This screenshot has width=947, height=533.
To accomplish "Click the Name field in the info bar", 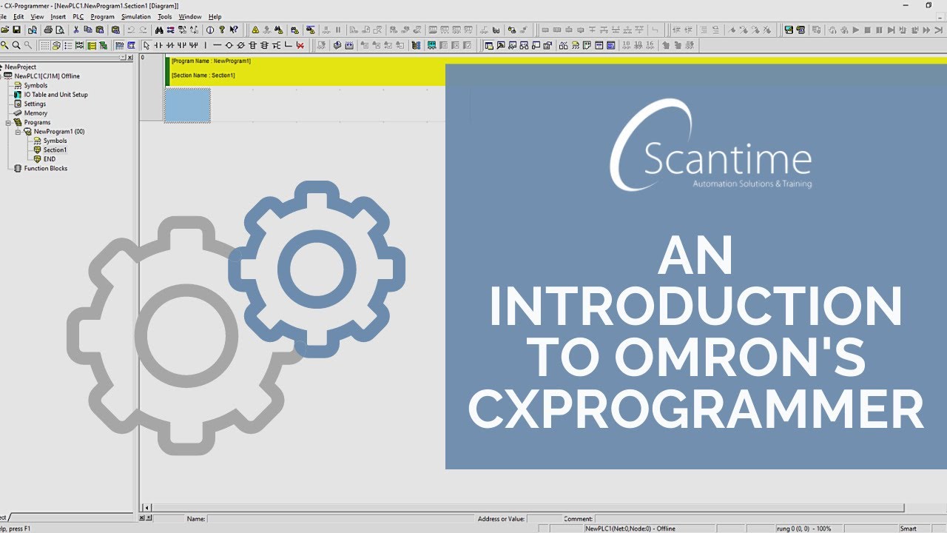I will click(x=340, y=519).
